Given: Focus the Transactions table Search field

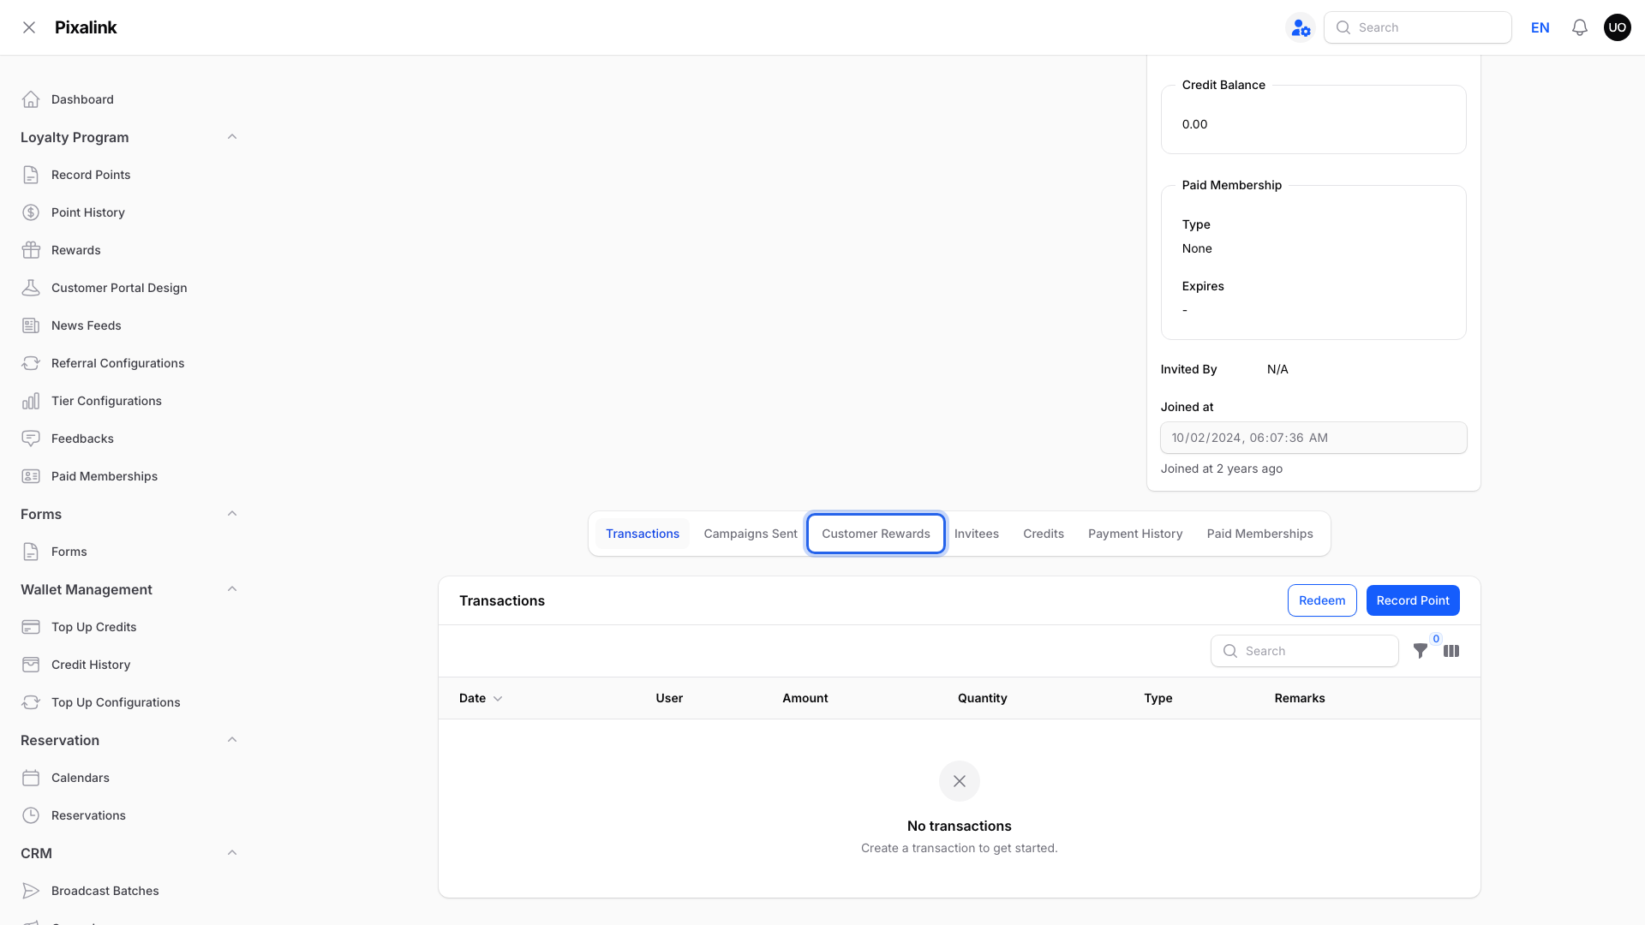Looking at the screenshot, I should pyautogui.click(x=1305, y=651).
